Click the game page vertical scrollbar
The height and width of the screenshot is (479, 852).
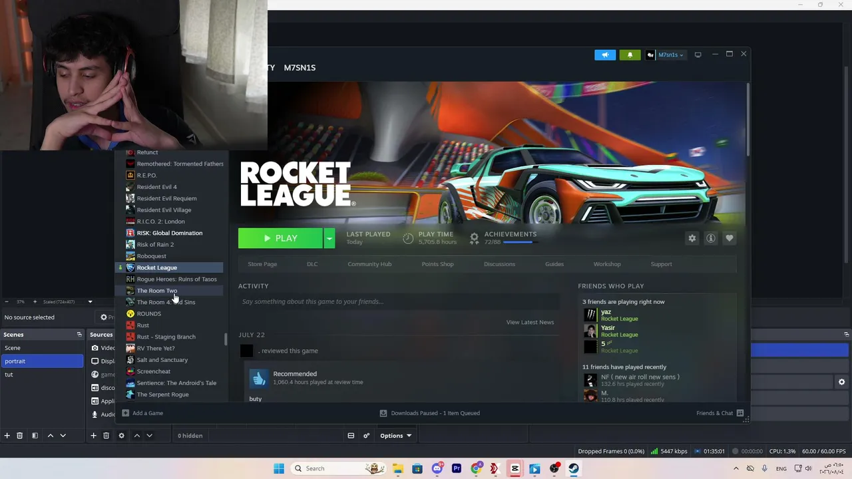tap(747, 118)
